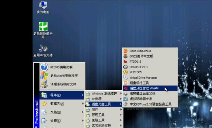
Task: Expand the 其它驱动支持 submenu arrow
Action: coord(121,125)
